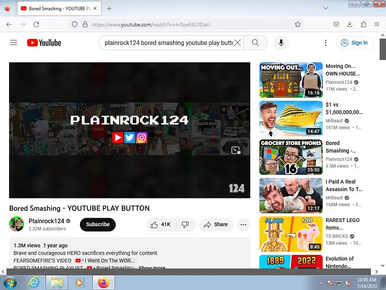Viewport: 386px width, 290px height.
Task: Click the main video player
Action: pos(130,130)
